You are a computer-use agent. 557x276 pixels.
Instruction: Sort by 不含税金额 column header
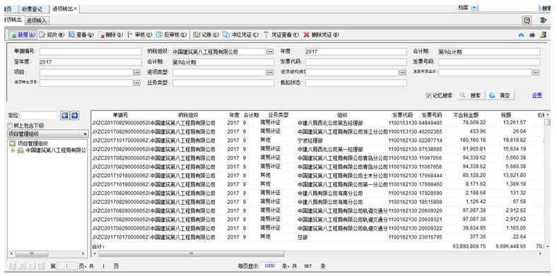pos(466,115)
